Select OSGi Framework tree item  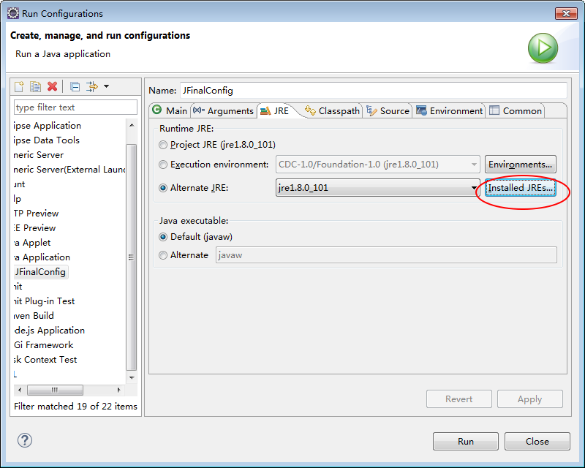(44, 345)
